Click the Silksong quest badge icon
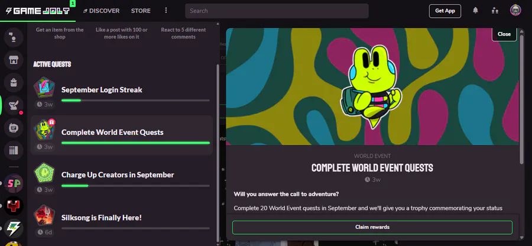532x246 pixels. coord(44,215)
